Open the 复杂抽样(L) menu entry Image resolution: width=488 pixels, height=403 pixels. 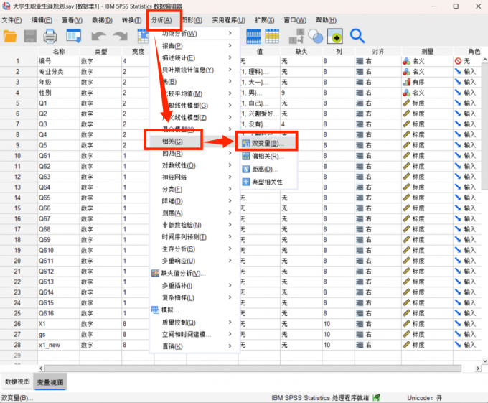(x=178, y=297)
